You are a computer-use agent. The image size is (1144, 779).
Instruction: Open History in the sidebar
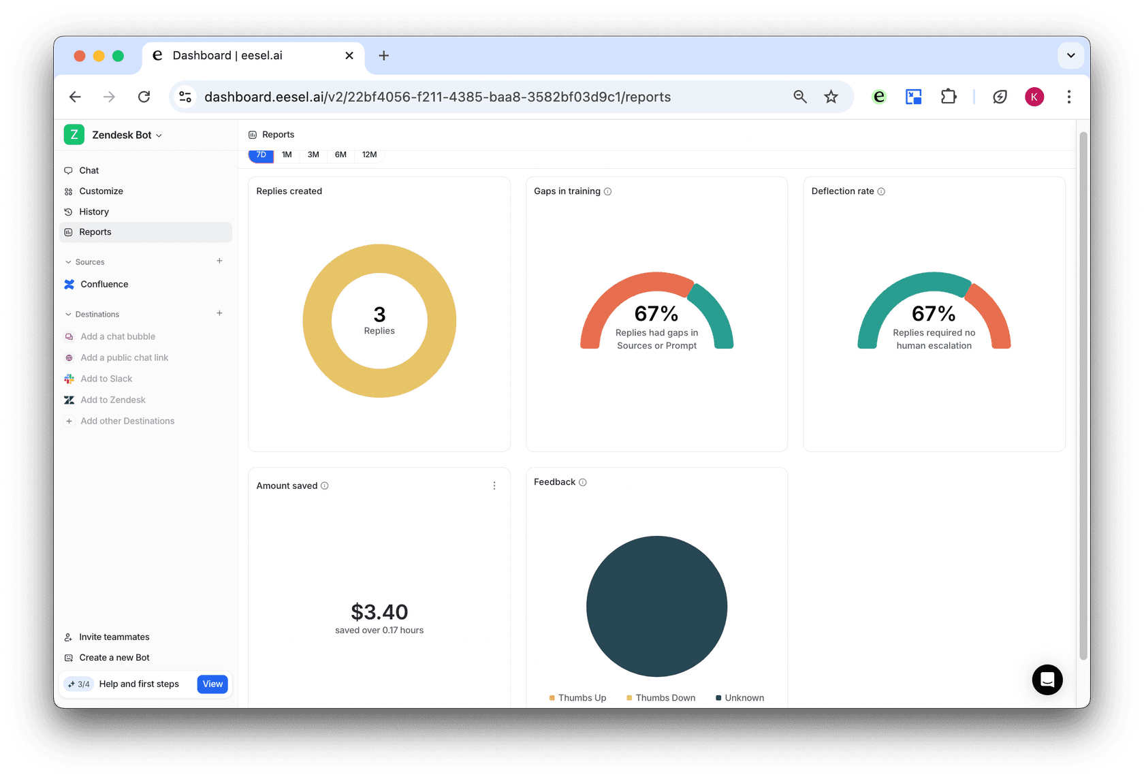(x=94, y=212)
